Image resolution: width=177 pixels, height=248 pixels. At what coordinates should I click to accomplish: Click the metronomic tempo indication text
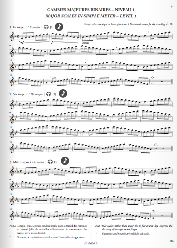tap(128, 24)
